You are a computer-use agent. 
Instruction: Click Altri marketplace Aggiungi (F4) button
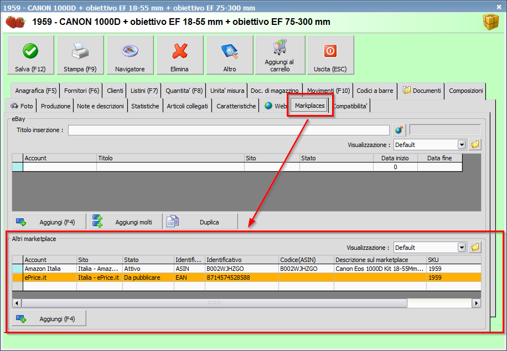click(x=49, y=319)
